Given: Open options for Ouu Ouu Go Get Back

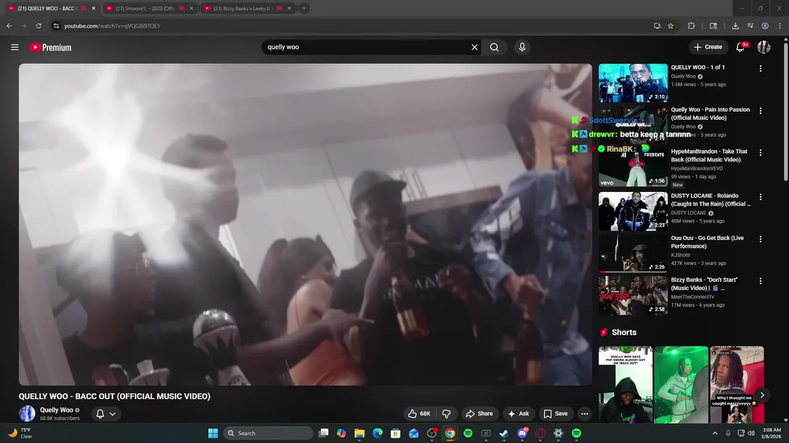Looking at the screenshot, I should coord(760,239).
